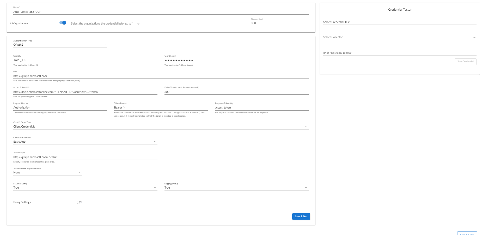Open the SSL Peer Verify dropdown
Viewport: 482px width, 235px height.
[x=85, y=188]
